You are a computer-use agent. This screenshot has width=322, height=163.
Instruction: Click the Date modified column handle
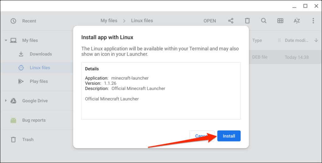click(279, 40)
